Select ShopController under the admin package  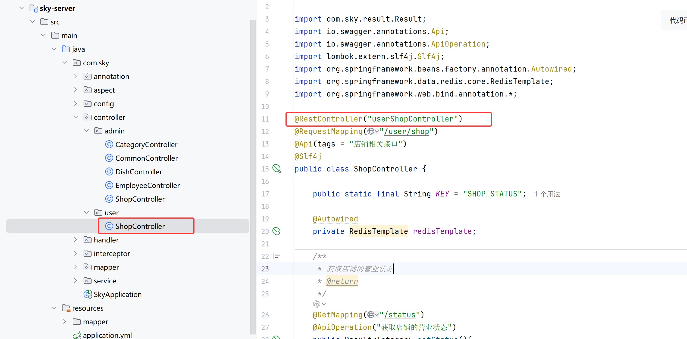(x=140, y=199)
